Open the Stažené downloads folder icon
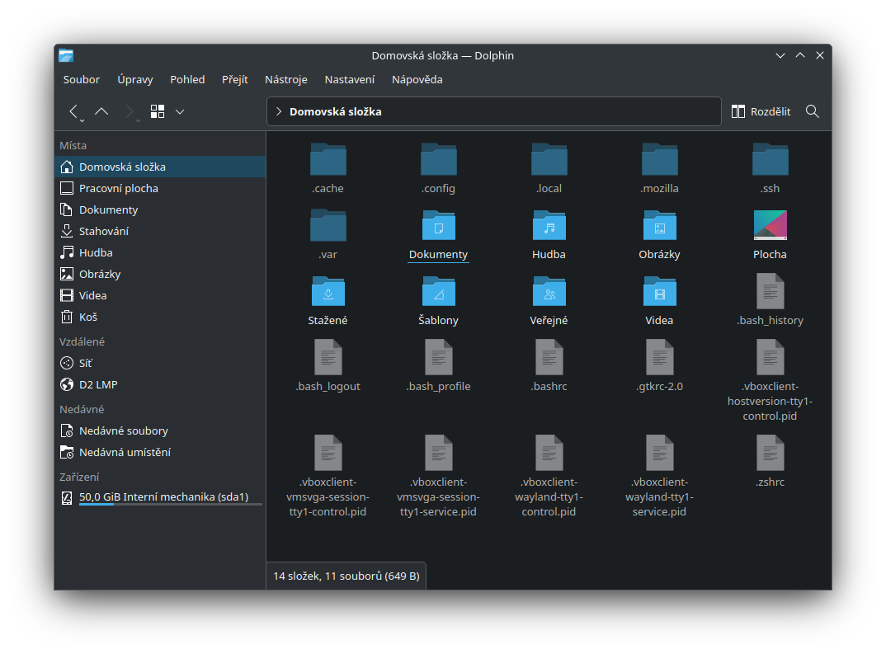 point(328,292)
